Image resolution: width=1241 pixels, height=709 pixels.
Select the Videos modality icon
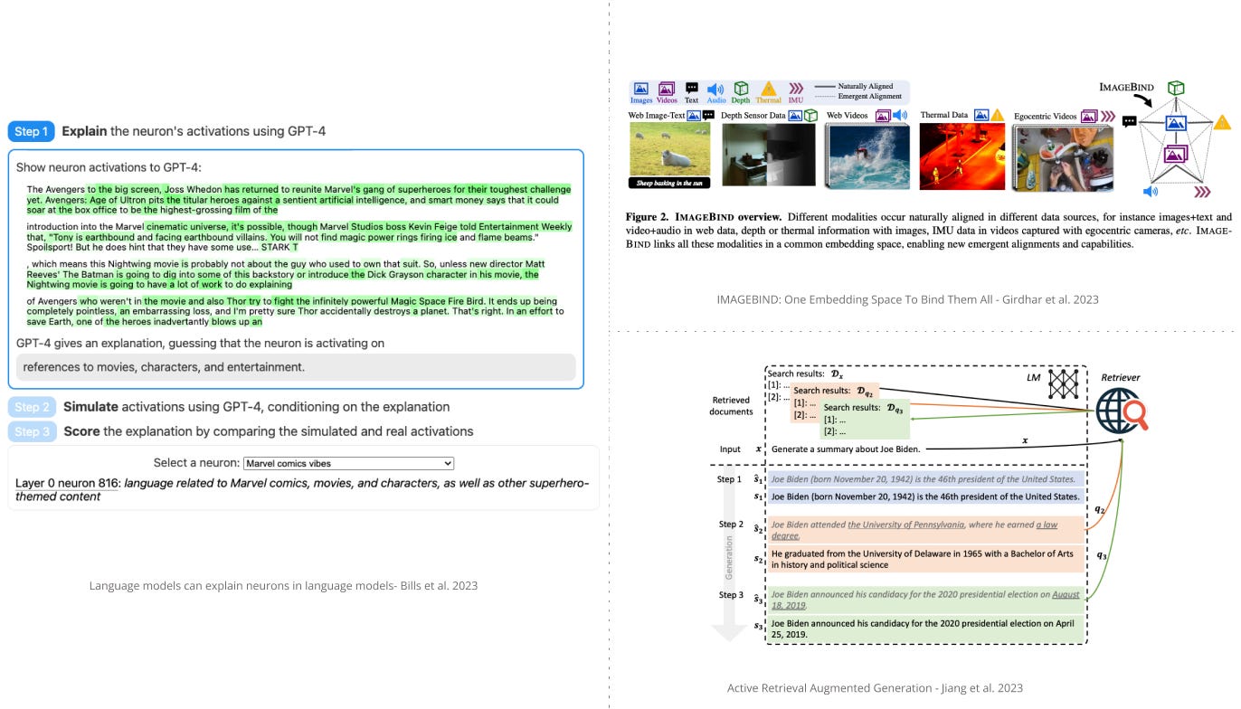coord(667,88)
